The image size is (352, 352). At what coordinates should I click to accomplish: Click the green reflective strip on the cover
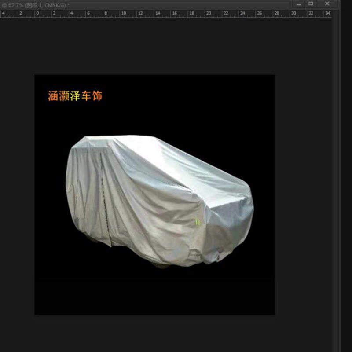[197, 222]
